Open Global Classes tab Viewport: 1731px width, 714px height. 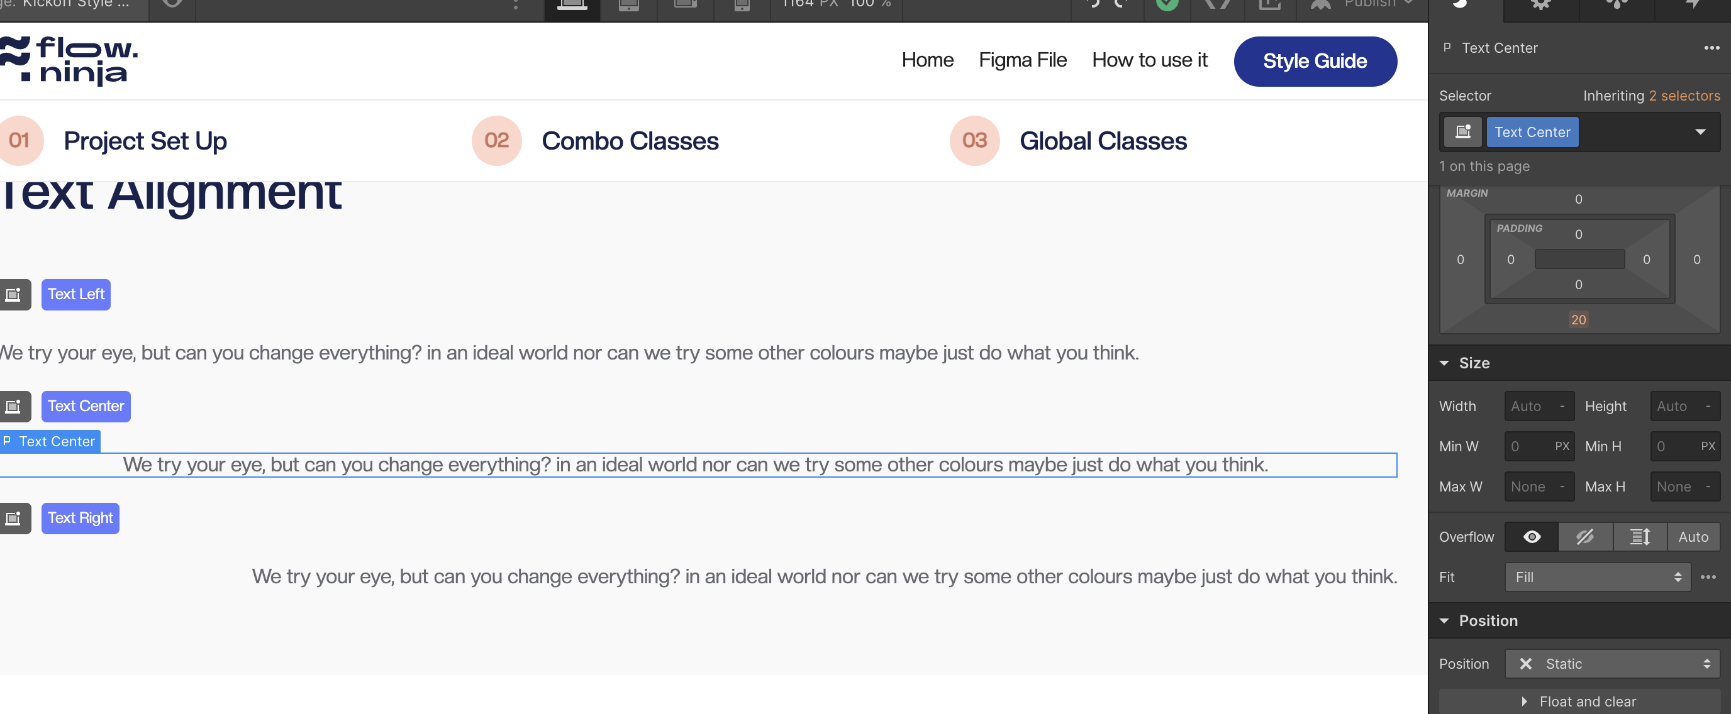1103,141
